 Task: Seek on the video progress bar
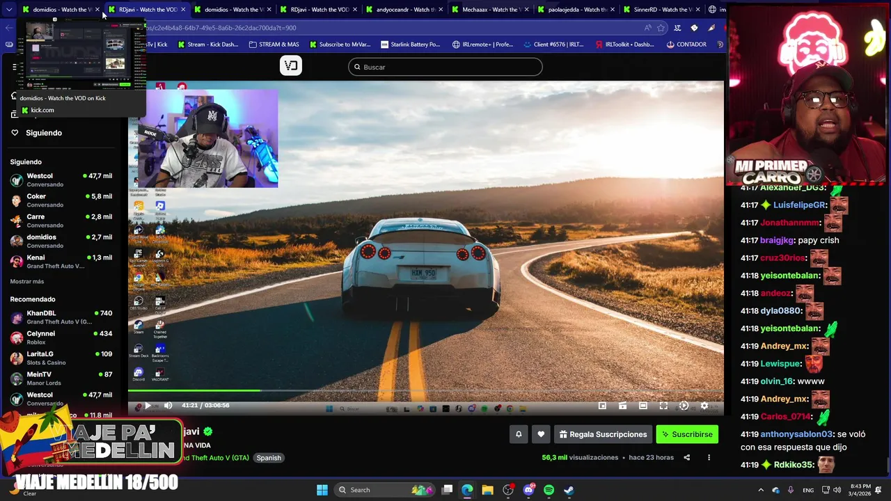coord(425,390)
